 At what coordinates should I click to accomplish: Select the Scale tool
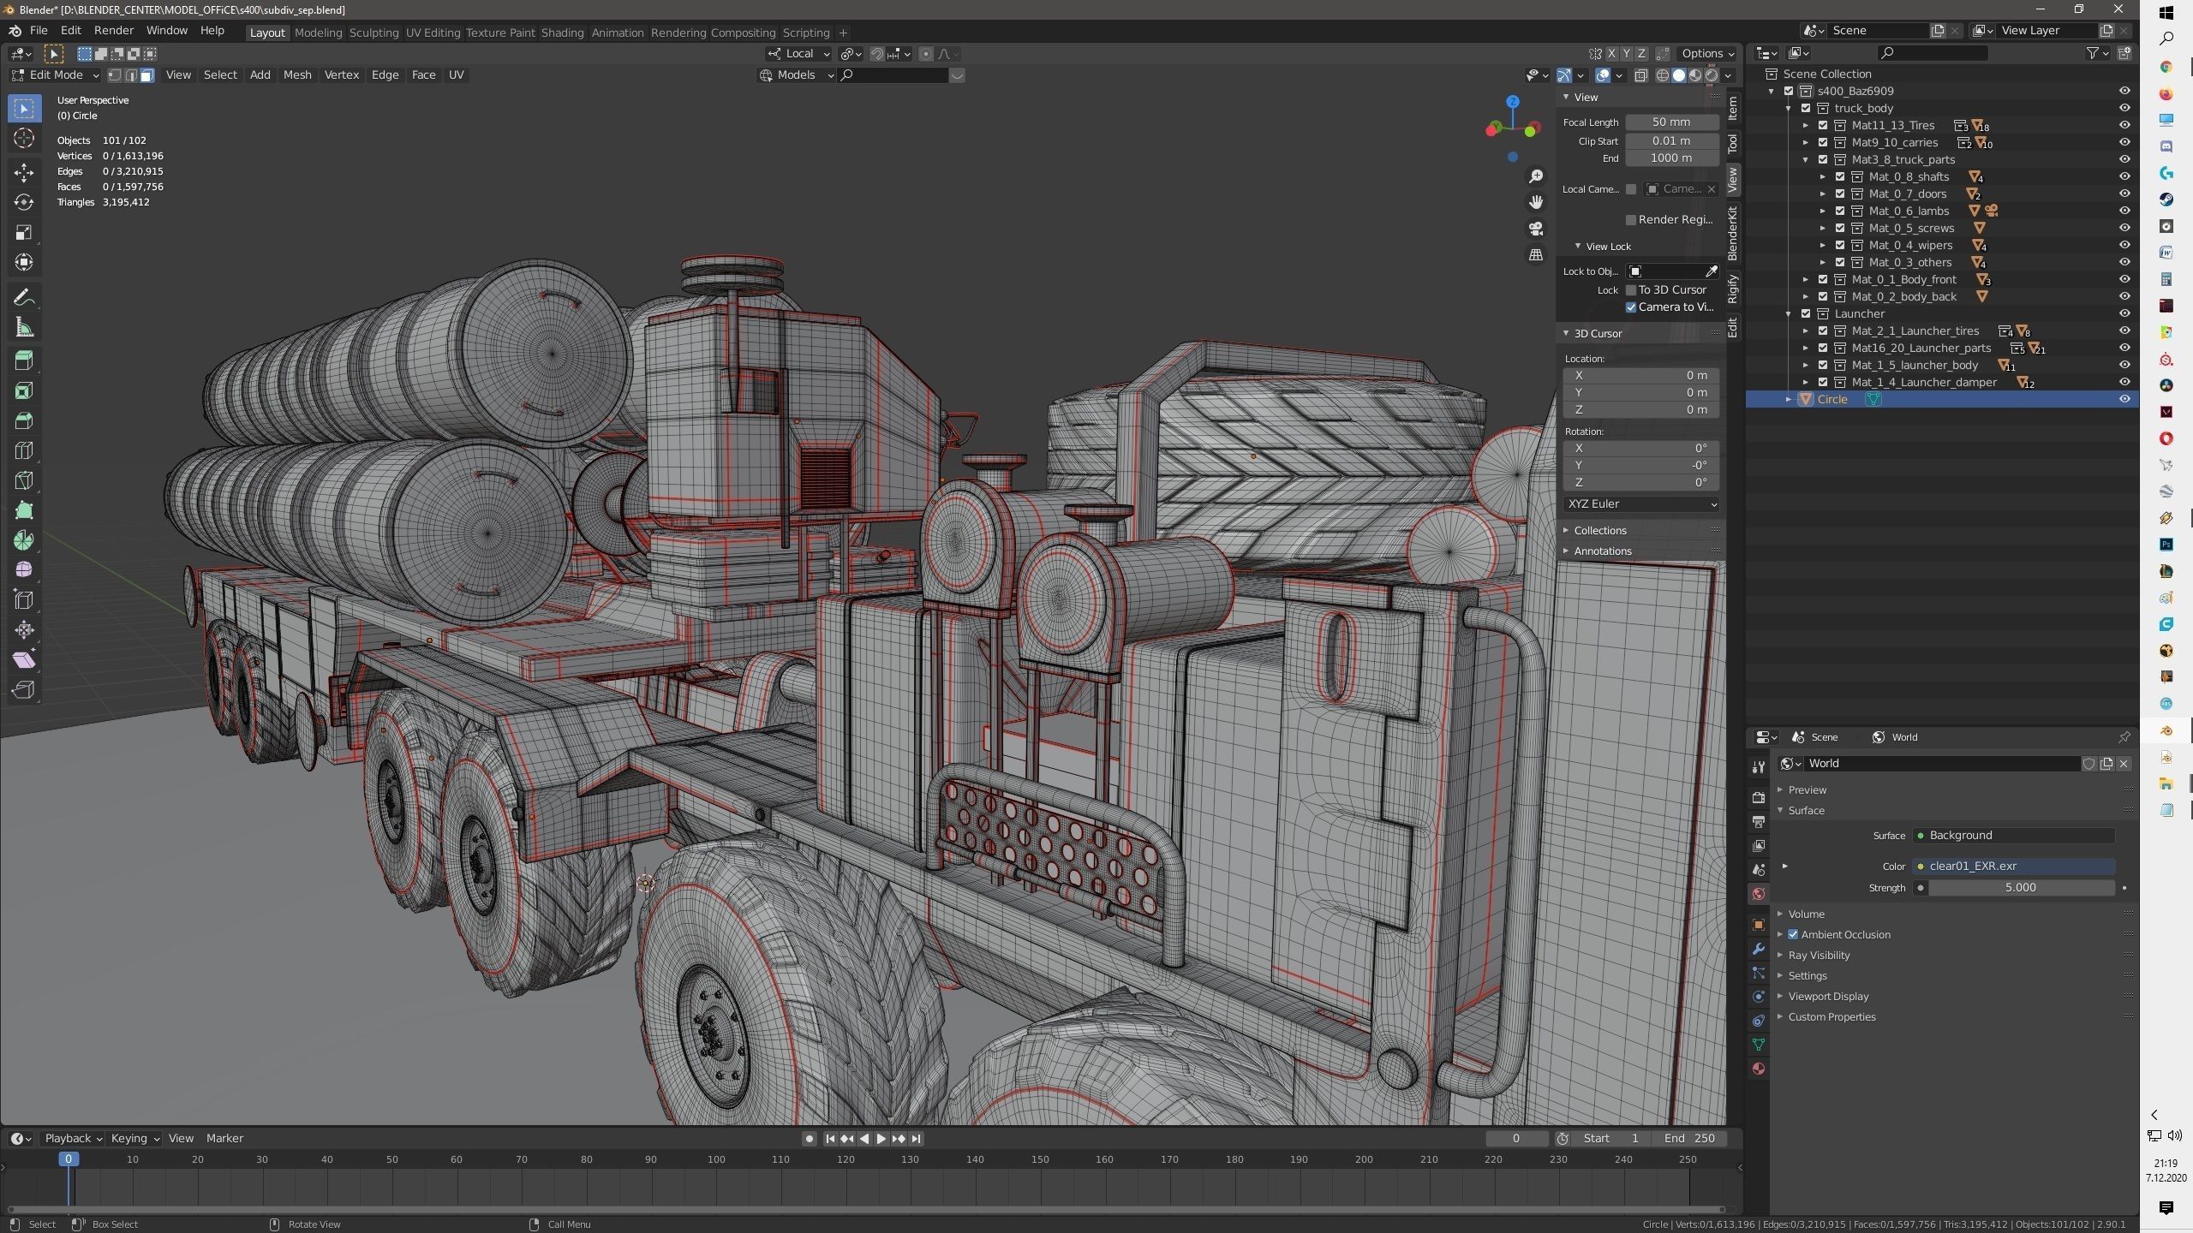coord(24,232)
